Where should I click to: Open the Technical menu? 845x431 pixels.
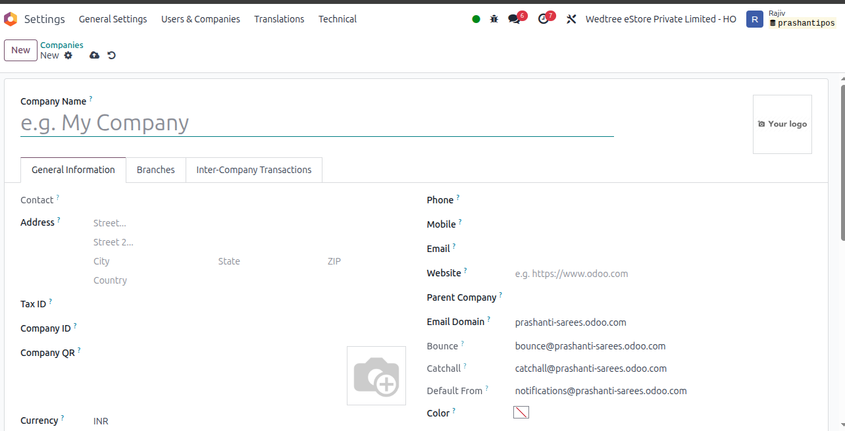click(x=338, y=19)
